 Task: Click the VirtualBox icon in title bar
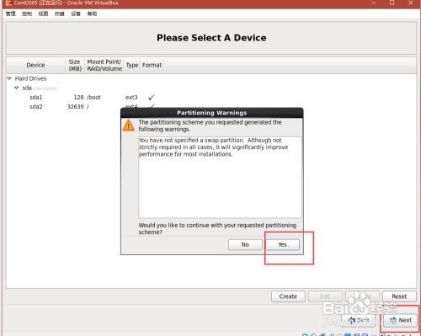point(8,3)
